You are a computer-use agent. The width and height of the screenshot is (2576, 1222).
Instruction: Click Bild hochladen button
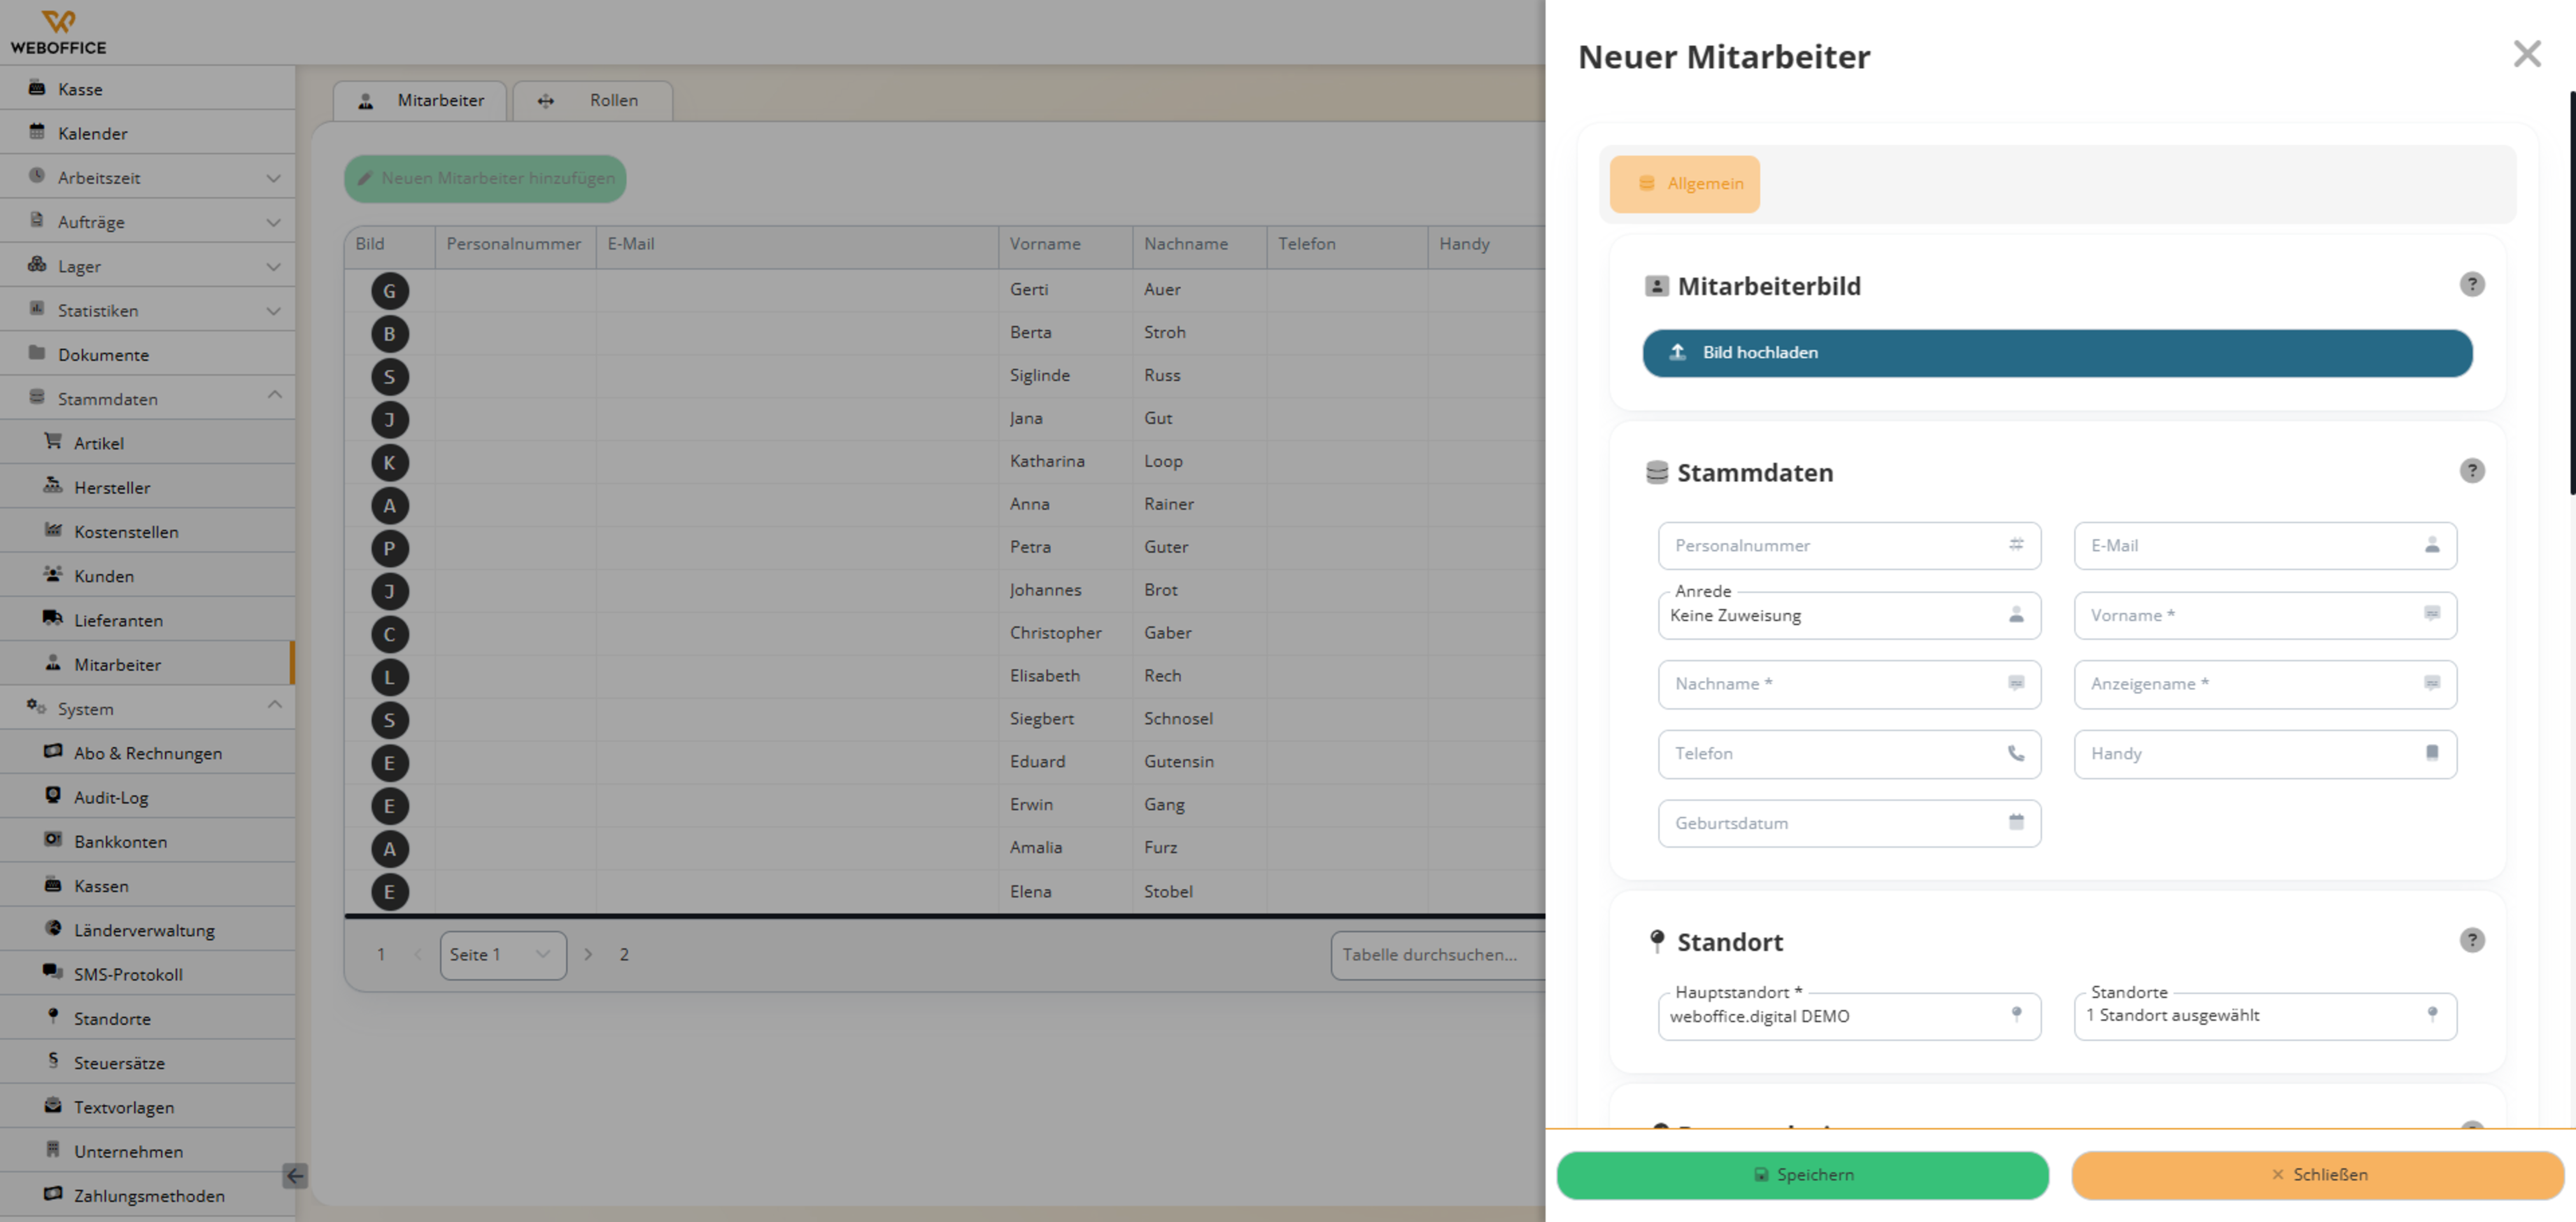click(x=2057, y=353)
